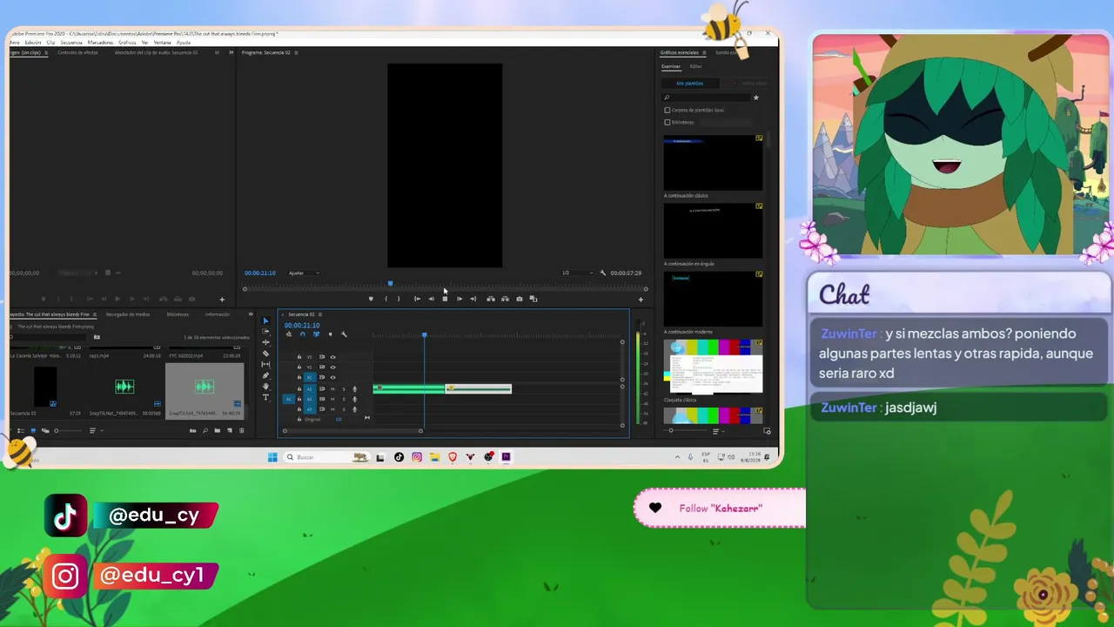Select the Pen tool

265,375
